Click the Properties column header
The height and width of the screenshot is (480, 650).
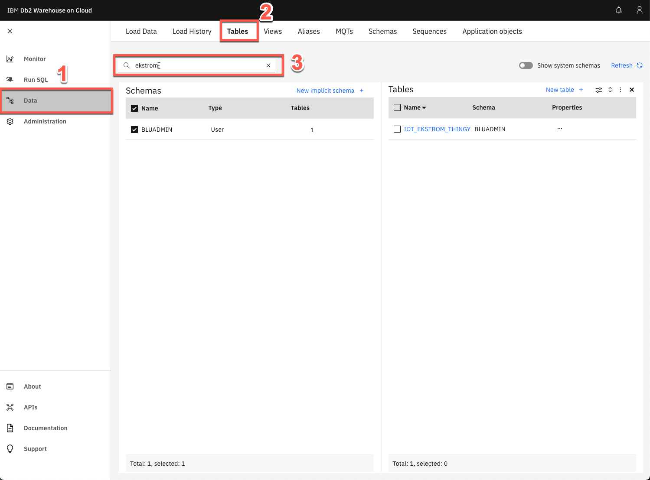coord(567,107)
